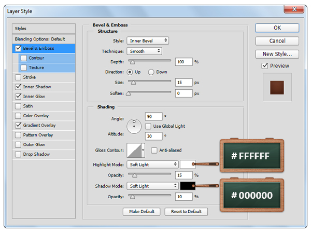Open the Highlight Mode dropdown
This screenshot has height=233, width=311.
[152, 165]
